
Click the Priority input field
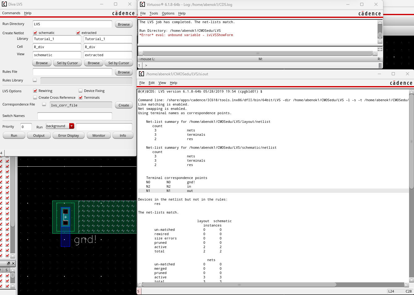(x=26, y=127)
